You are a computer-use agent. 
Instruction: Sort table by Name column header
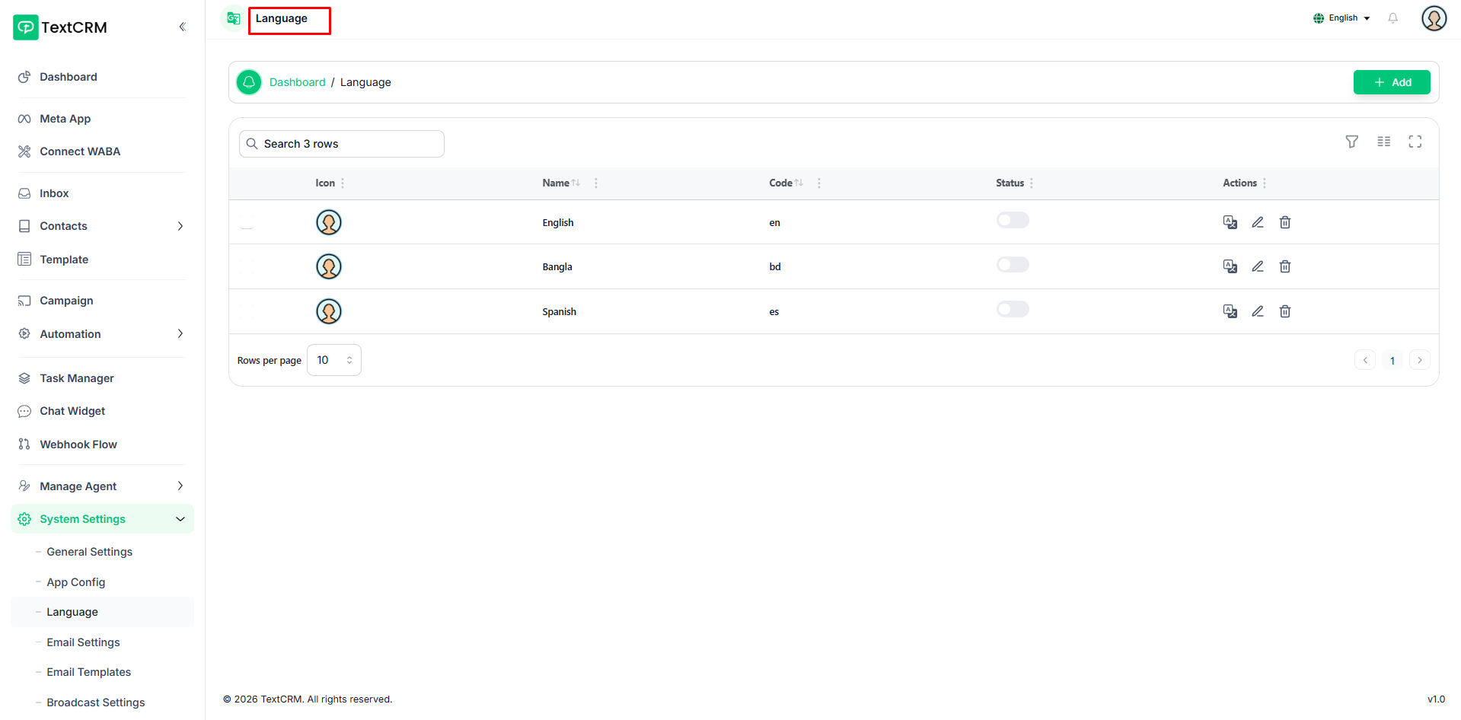point(557,183)
